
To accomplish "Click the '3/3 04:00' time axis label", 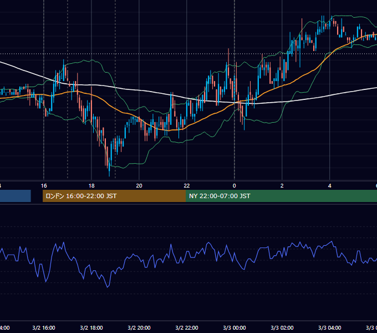I will [x=330, y=328].
